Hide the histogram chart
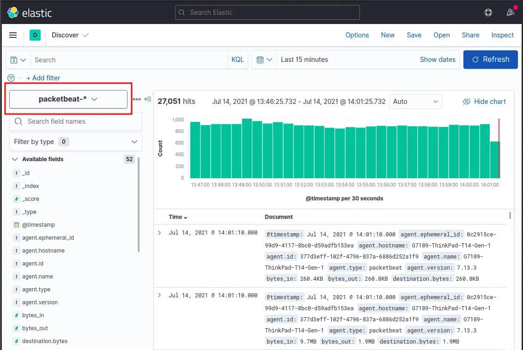 [x=484, y=102]
